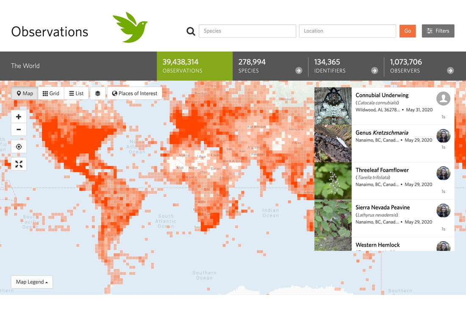Zoom in on the map
Image resolution: width=466 pixels, height=311 pixels.
tap(19, 117)
